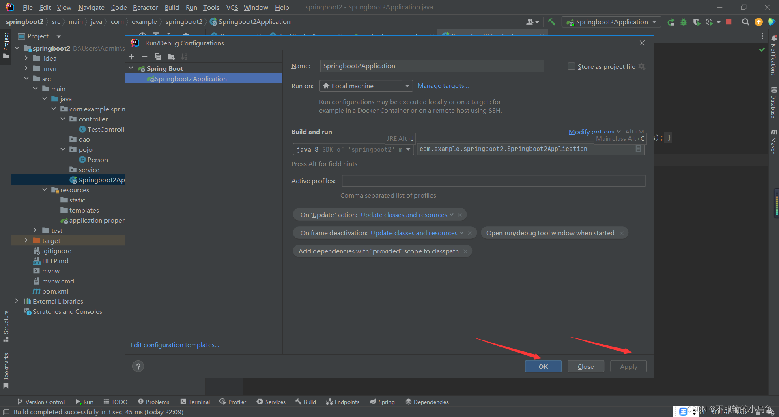Copy configuration icon in dialog toolbar
The width and height of the screenshot is (779, 417).
tap(158, 57)
